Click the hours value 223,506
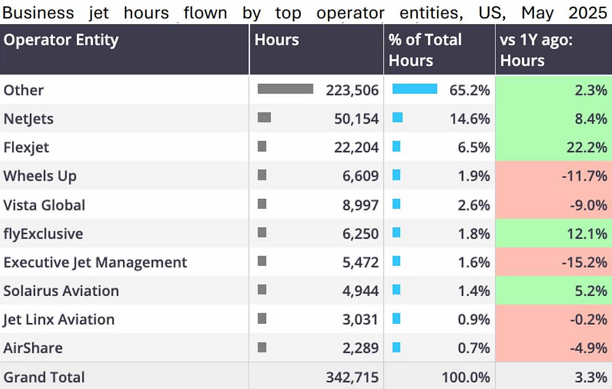The height and width of the screenshot is (389, 612). [x=352, y=90]
